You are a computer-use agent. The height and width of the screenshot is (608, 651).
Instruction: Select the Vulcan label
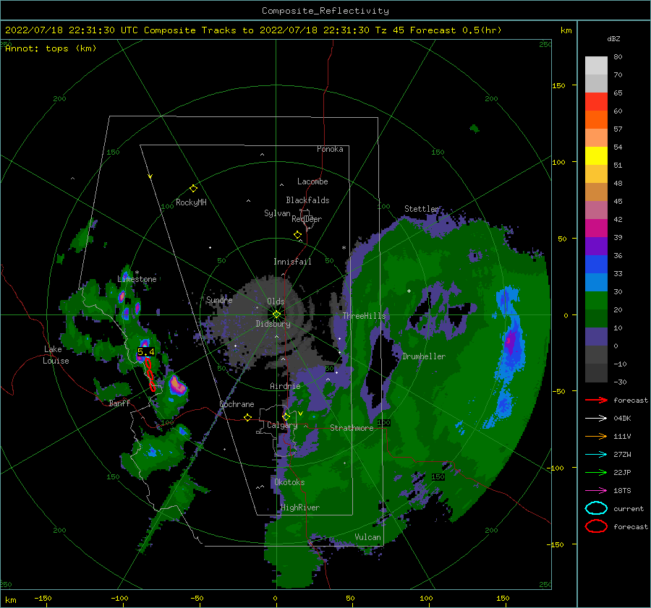367,537
